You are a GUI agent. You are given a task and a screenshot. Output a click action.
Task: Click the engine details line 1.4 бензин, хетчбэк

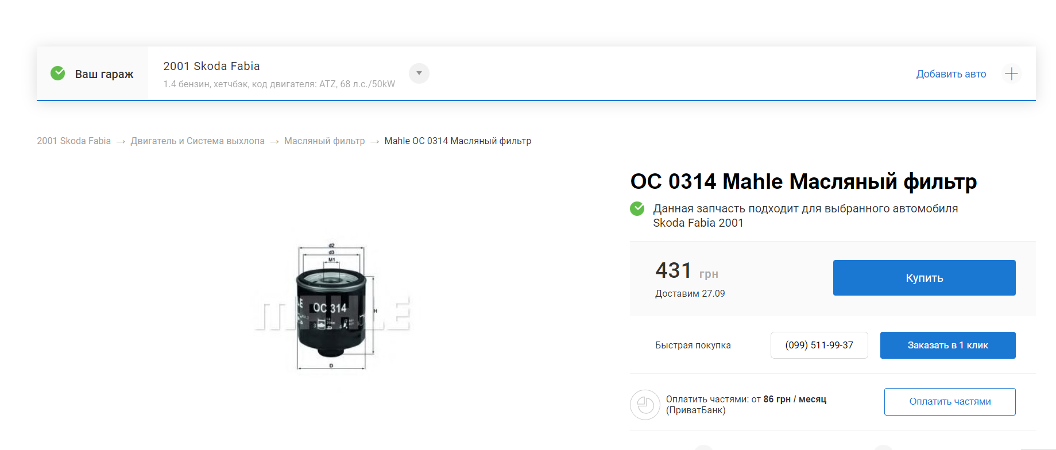click(279, 84)
